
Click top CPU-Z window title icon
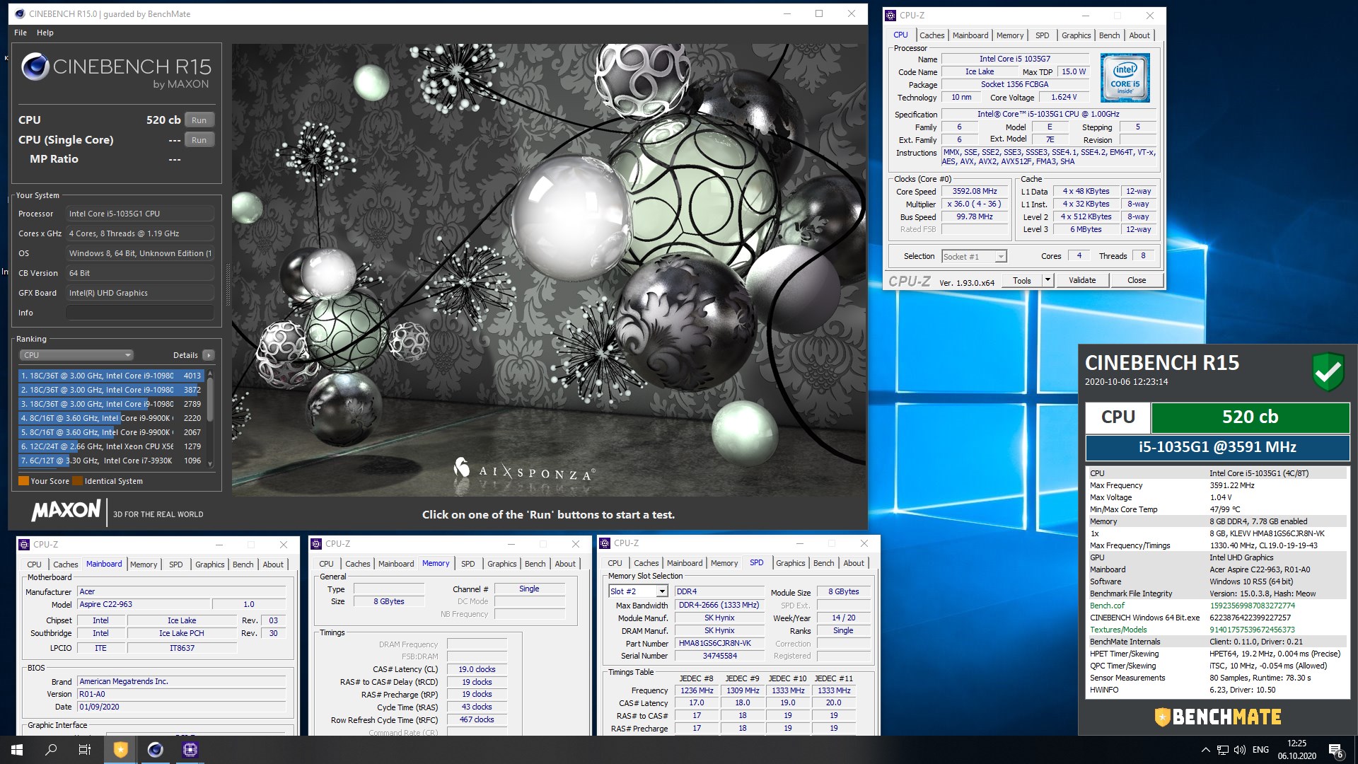891,15
